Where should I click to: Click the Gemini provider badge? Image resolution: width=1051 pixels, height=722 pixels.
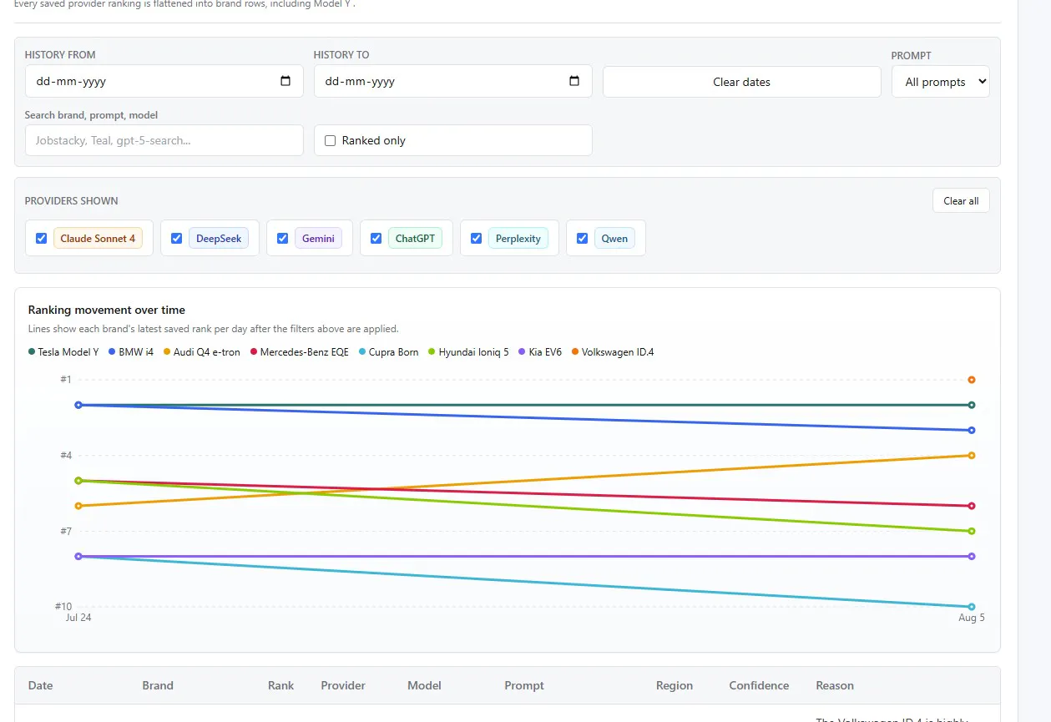pyautogui.click(x=318, y=238)
